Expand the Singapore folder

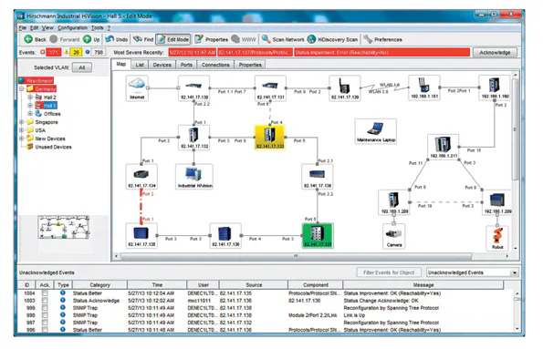(22, 122)
